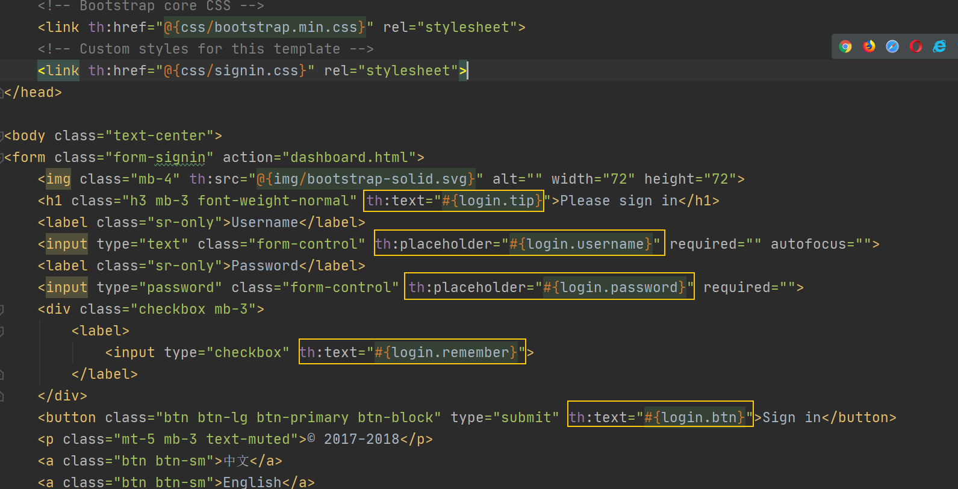Click the Password label text

pyautogui.click(x=265, y=266)
